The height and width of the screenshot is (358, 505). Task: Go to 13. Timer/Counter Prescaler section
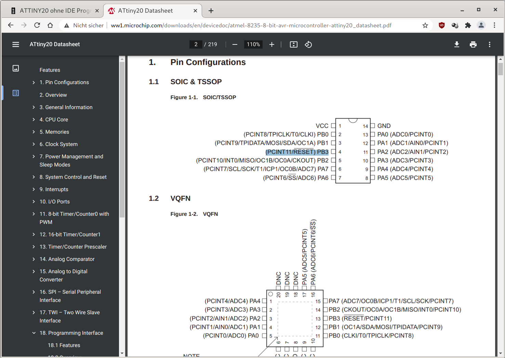[x=73, y=247]
